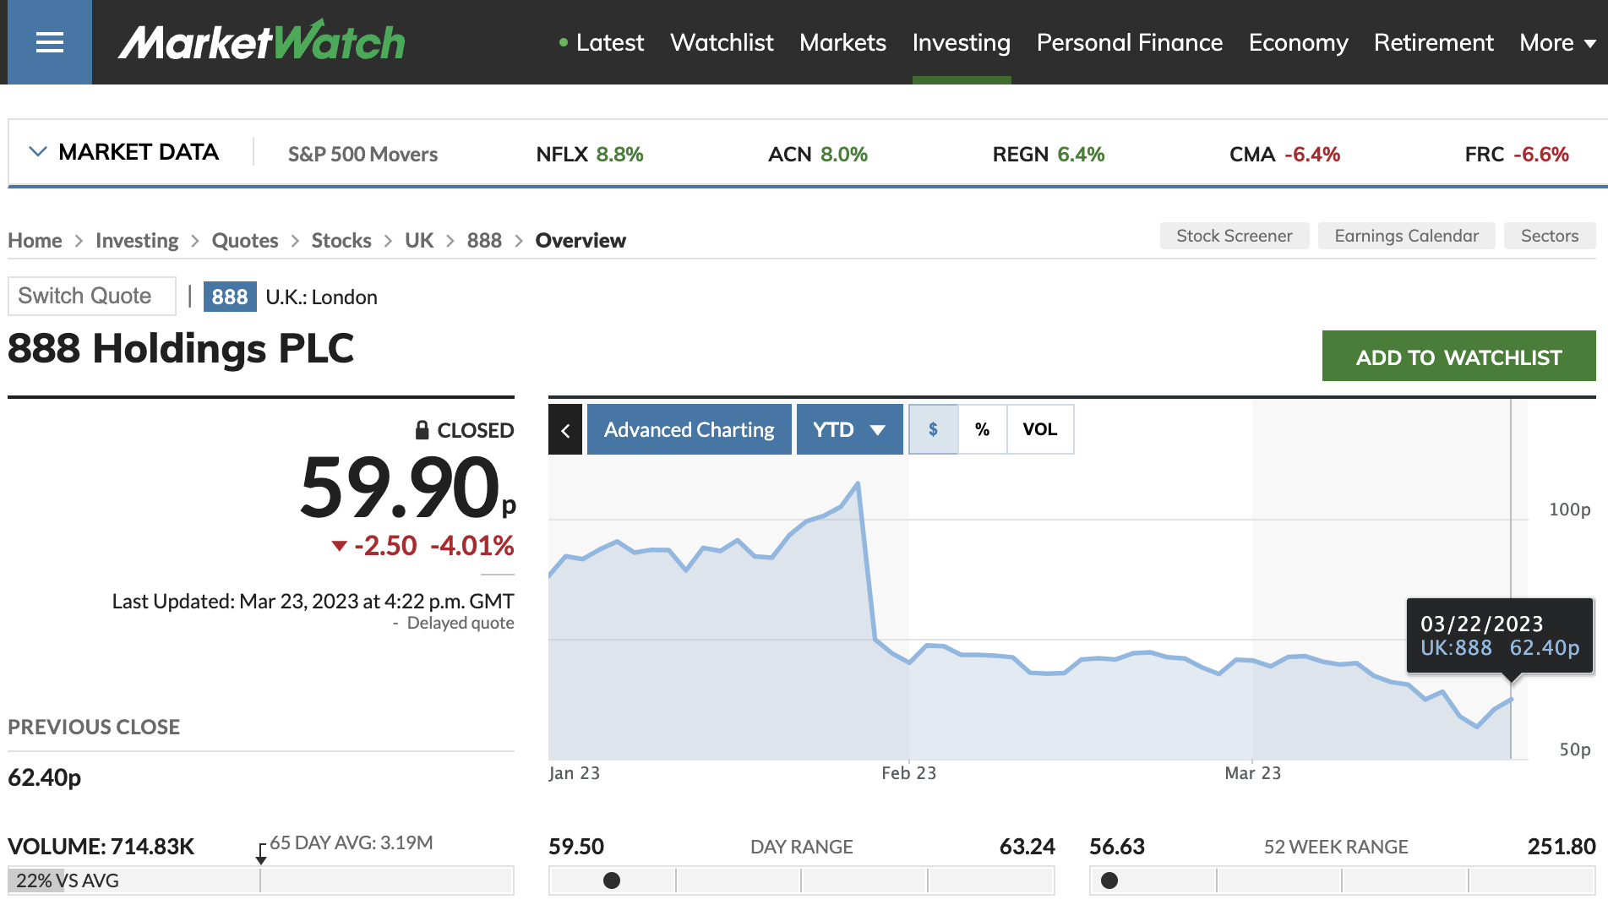1608x905 pixels.
Task: Open the hamburger menu
Action: 50,42
